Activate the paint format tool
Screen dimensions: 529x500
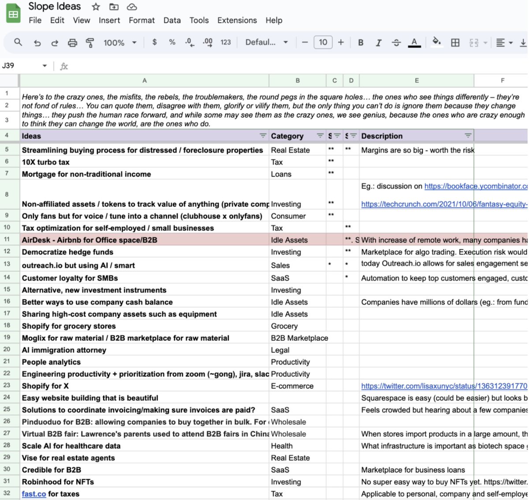(90, 43)
